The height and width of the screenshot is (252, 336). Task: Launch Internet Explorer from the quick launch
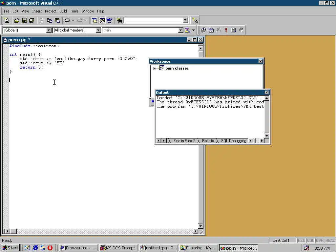click(35, 248)
